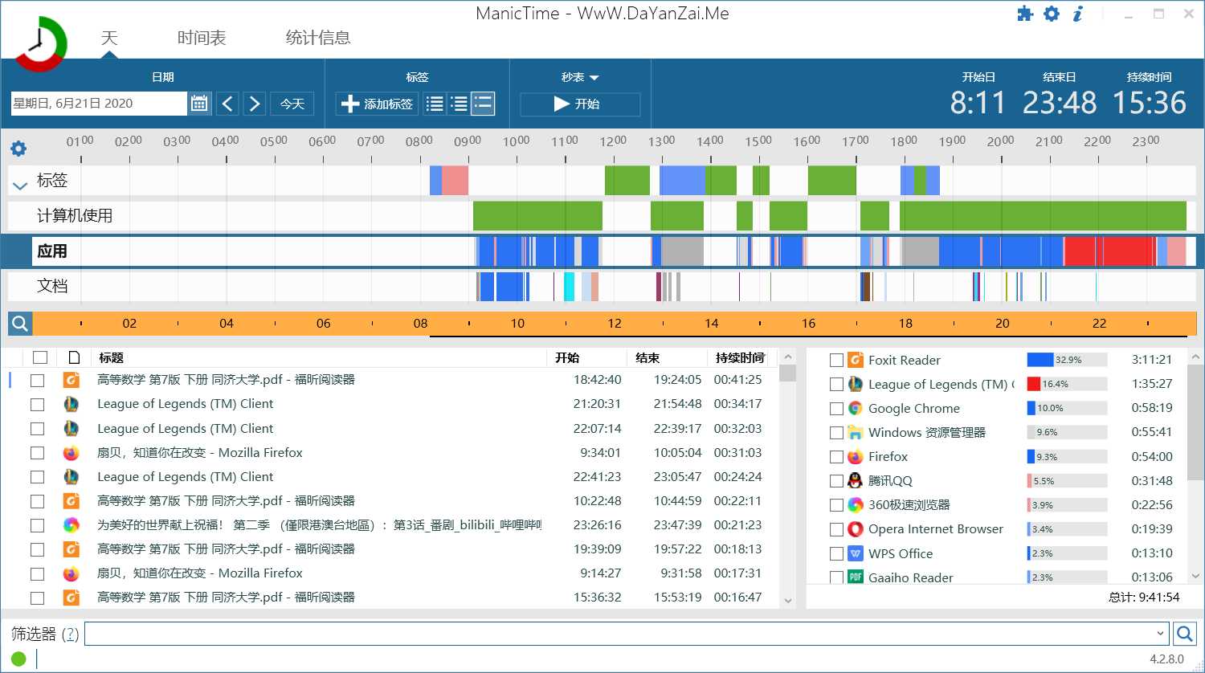Click the date field 星期日, 6月21日 2020
The image size is (1205, 673).
(98, 104)
